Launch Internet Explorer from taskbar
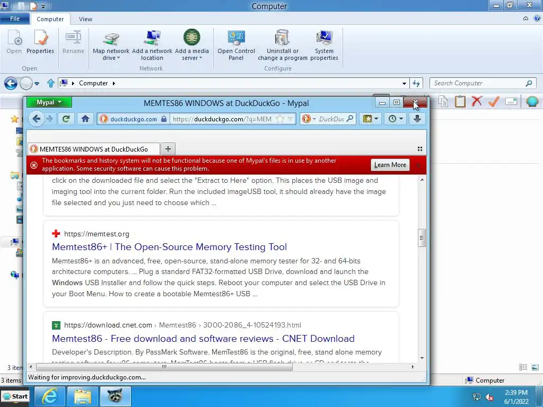The width and height of the screenshot is (543, 407). tap(49, 396)
